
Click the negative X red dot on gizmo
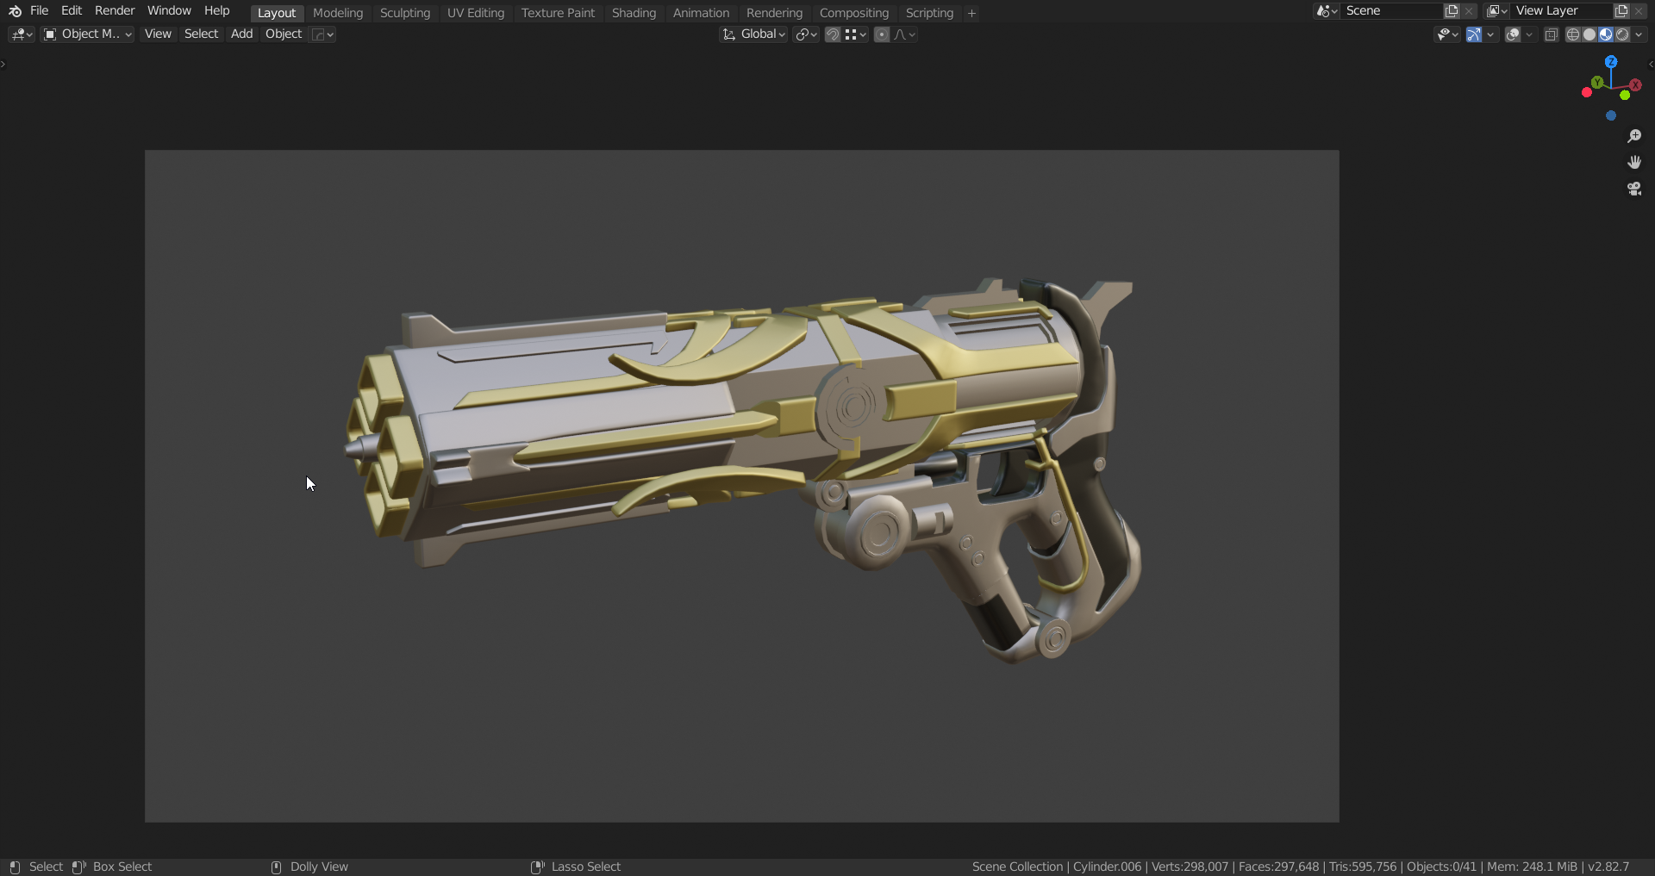1586,92
